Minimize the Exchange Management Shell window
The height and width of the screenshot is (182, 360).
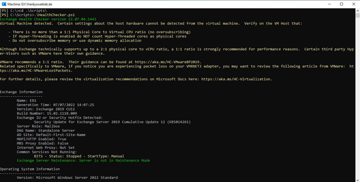tap(329, 4)
